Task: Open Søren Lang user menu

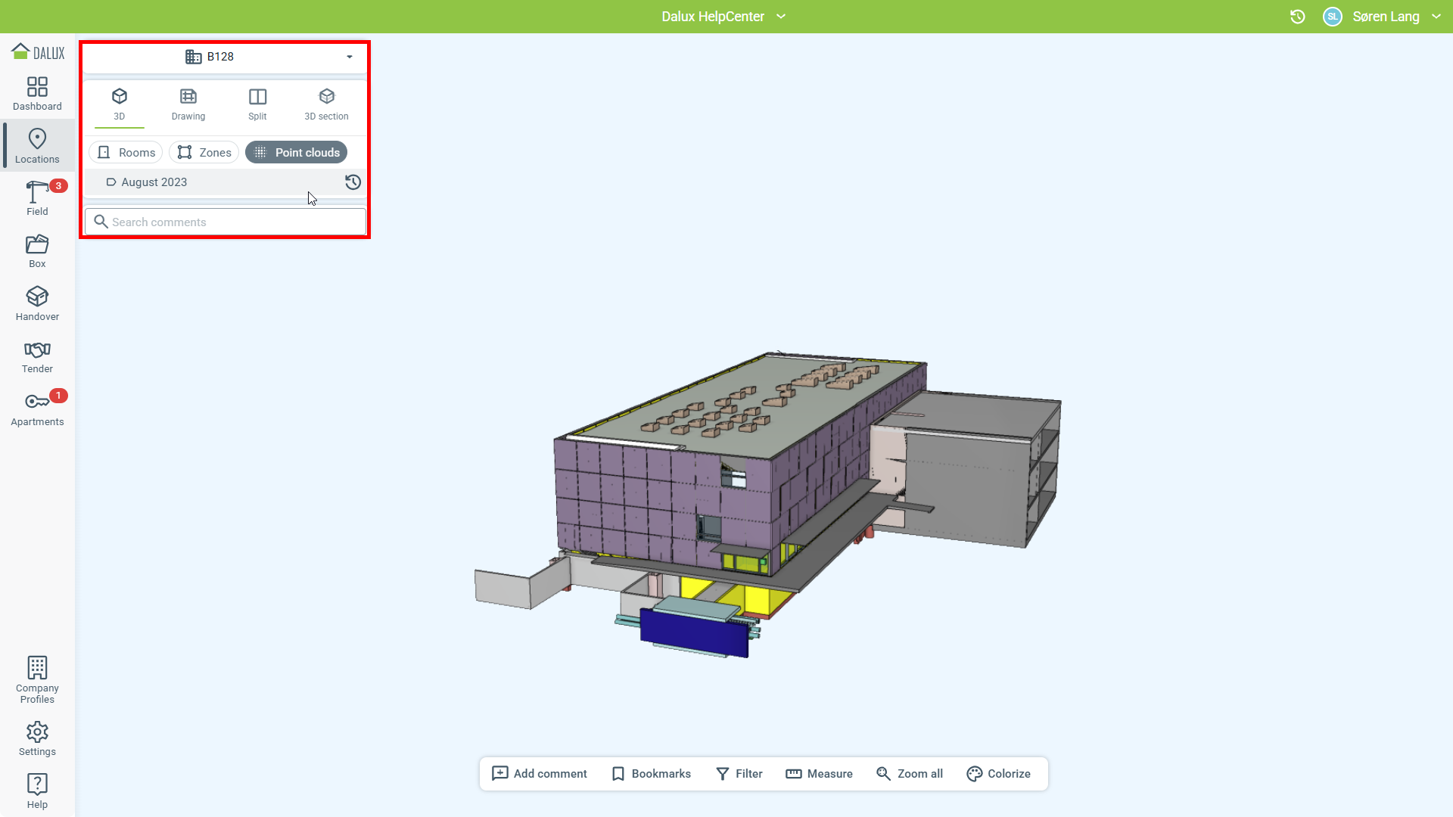Action: tap(1385, 17)
